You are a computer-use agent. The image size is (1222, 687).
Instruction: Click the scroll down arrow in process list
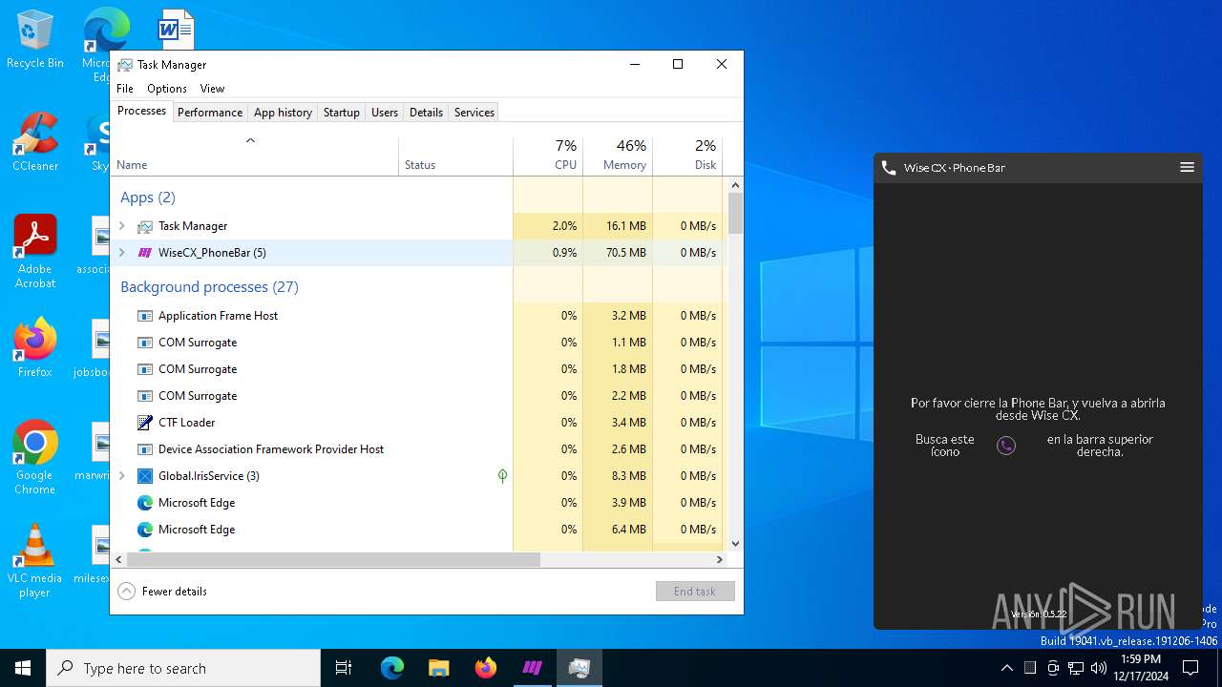[735, 544]
